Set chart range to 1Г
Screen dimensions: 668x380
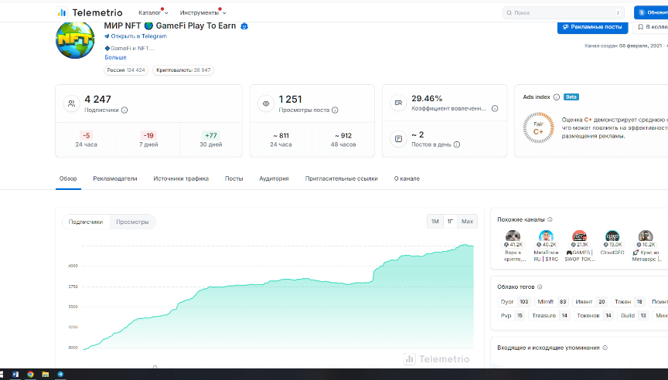click(x=450, y=221)
